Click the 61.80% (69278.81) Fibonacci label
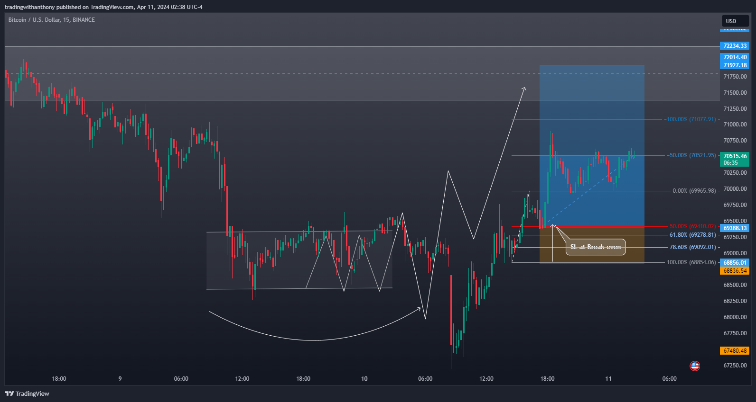This screenshot has width=756, height=402. [x=692, y=235]
